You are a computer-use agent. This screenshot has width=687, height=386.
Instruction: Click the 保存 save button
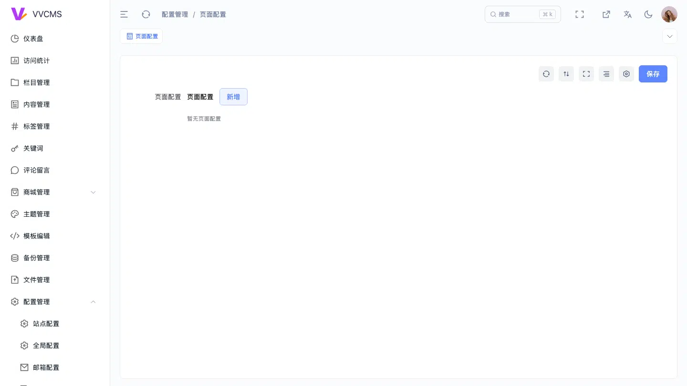[653, 74]
